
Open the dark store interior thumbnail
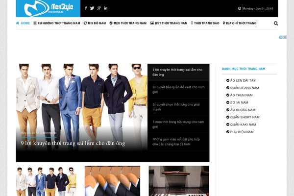click(179, 181)
